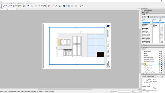This screenshot has height=93, width=165.
Task: Hide the Floor Plan Linework layer
Action: click(160, 60)
